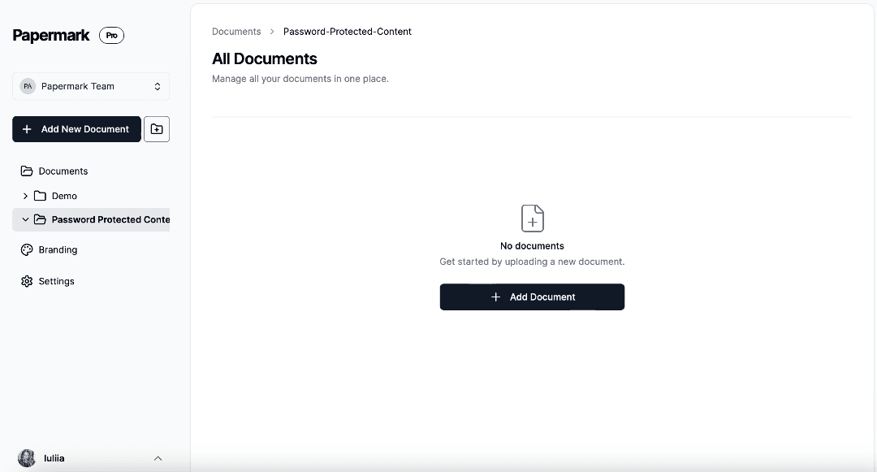The image size is (877, 472).
Task: Click the Papermark logo text
Action: [x=51, y=35]
